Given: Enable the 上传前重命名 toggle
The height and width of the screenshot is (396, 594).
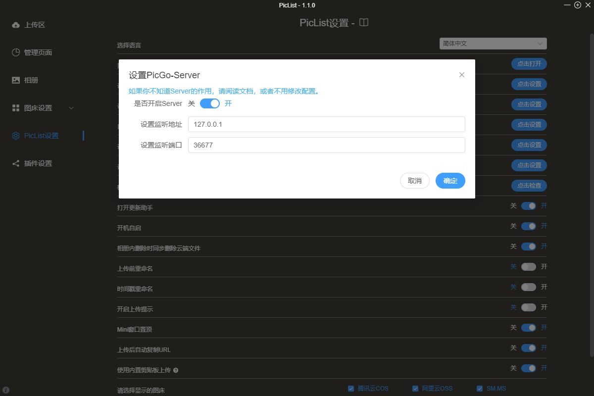Looking at the screenshot, I should click(x=529, y=266).
